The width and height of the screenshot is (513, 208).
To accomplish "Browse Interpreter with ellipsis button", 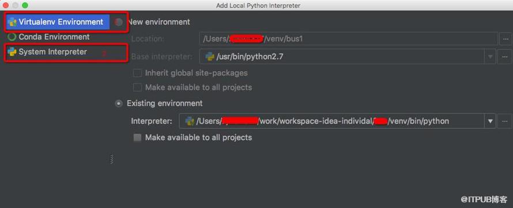I will click(x=504, y=121).
